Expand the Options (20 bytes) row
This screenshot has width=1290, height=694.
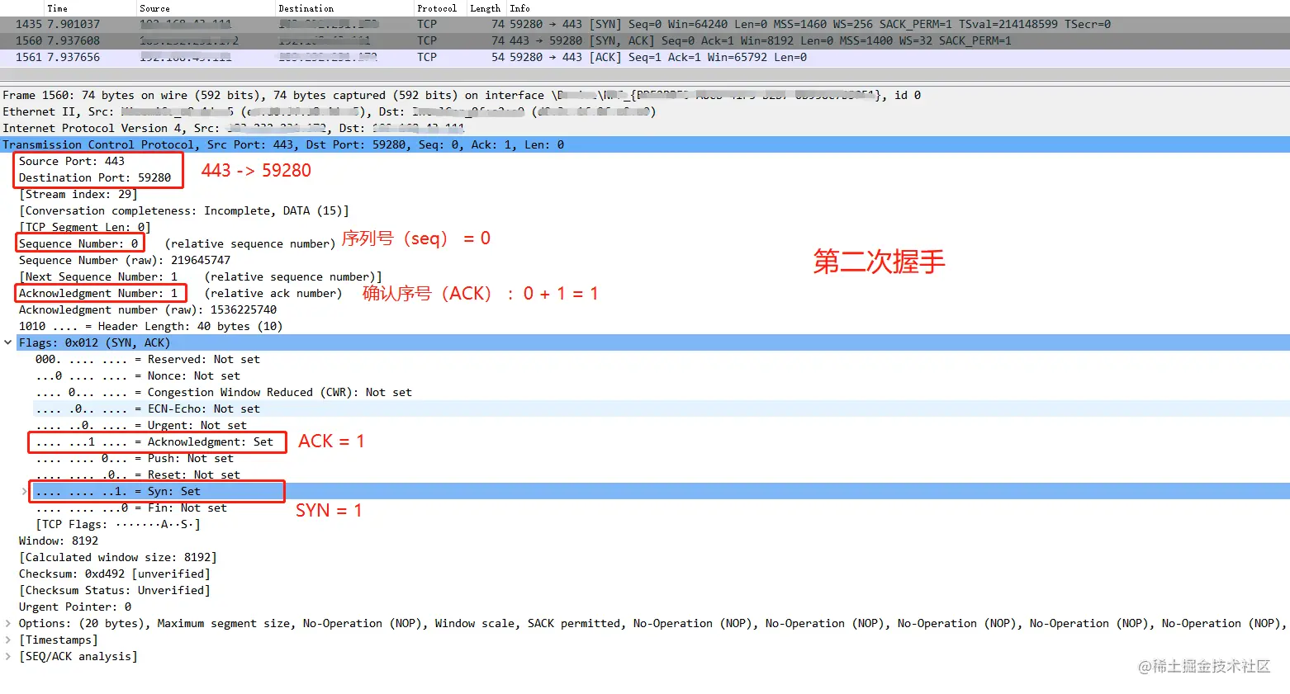[x=8, y=623]
